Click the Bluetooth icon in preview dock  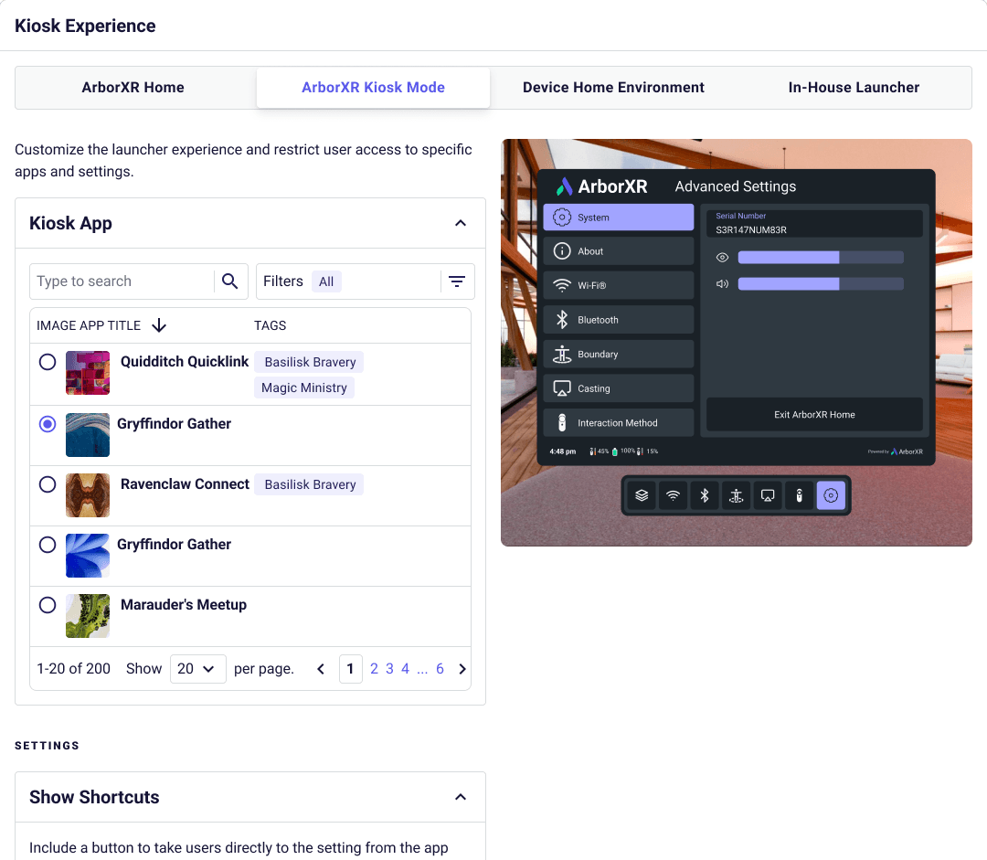pyautogui.click(x=705, y=495)
